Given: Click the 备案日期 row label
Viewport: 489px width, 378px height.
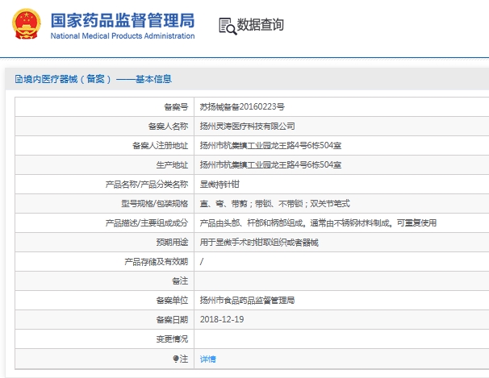Looking at the screenshot, I should (172, 319).
